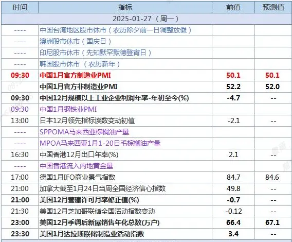The image size is (292, 242).
Task: Click the 时间 column header
Action: pos(20,7)
